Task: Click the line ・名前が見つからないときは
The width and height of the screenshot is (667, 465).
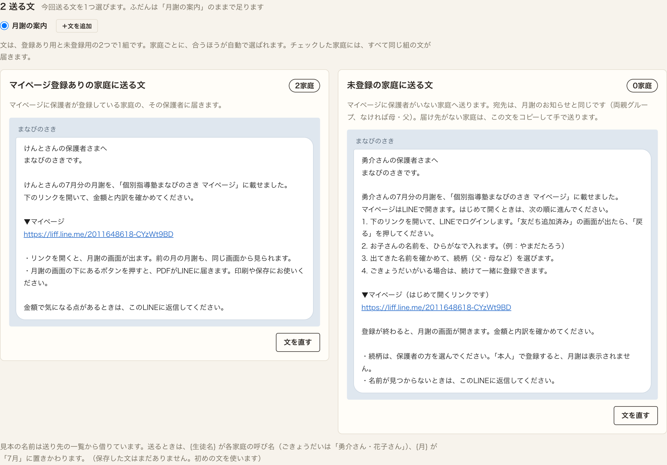Action: [459, 381]
